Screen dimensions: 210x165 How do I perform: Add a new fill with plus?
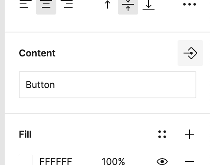(190, 134)
